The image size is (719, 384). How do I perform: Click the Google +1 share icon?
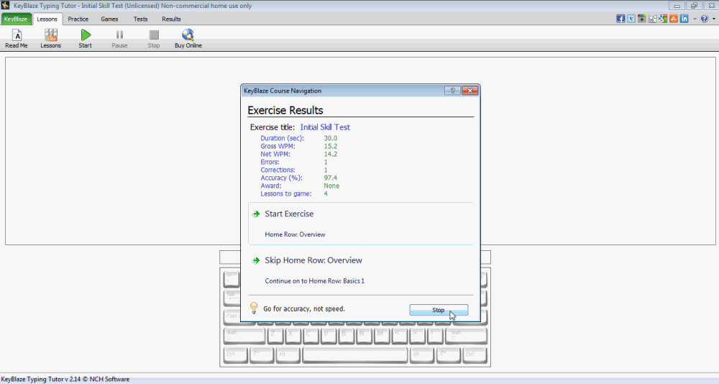641,19
